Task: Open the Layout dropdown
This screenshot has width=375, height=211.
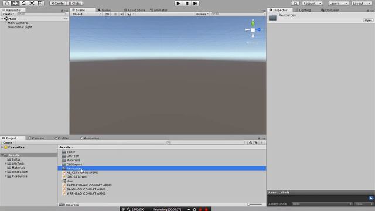Action: click(x=362, y=4)
